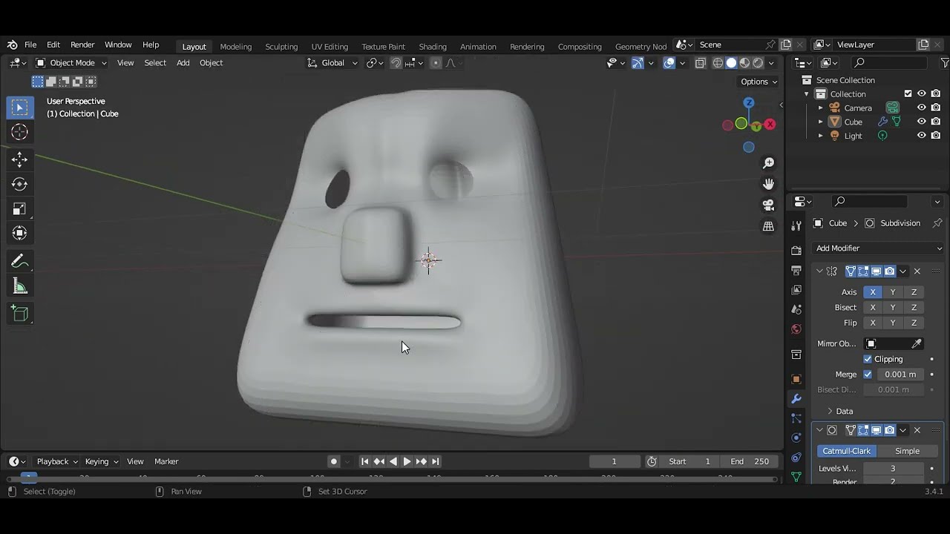Choose the Transform tool
Screen dimensions: 950x534
tap(19, 234)
